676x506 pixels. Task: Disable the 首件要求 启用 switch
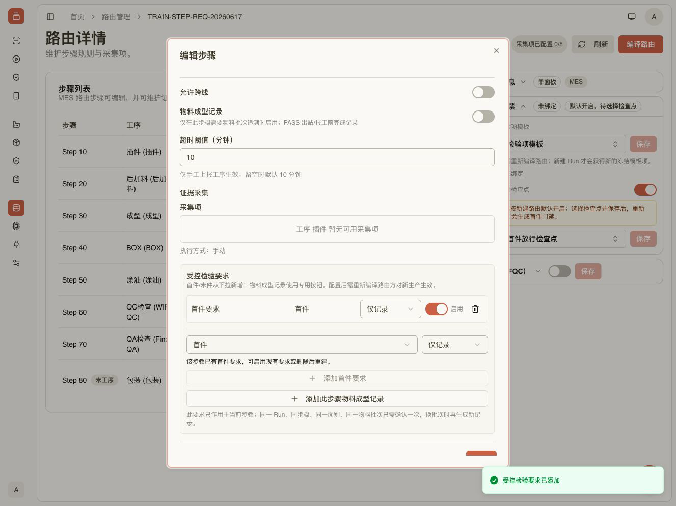[x=437, y=309]
